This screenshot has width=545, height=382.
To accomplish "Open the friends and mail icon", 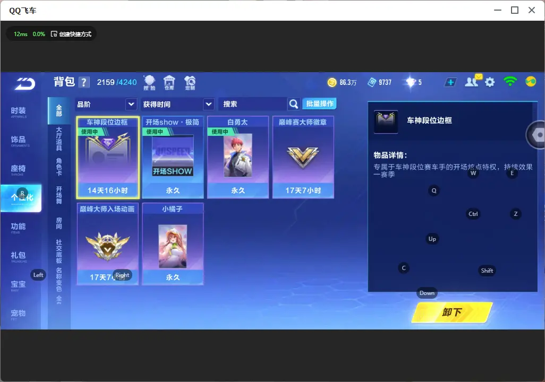I will (473, 82).
